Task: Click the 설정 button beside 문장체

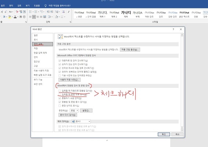Action: click(86, 111)
